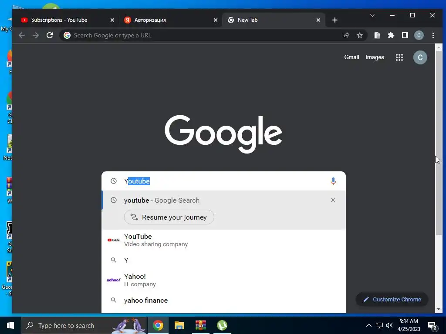Open uTorrent from the taskbar

click(222, 325)
